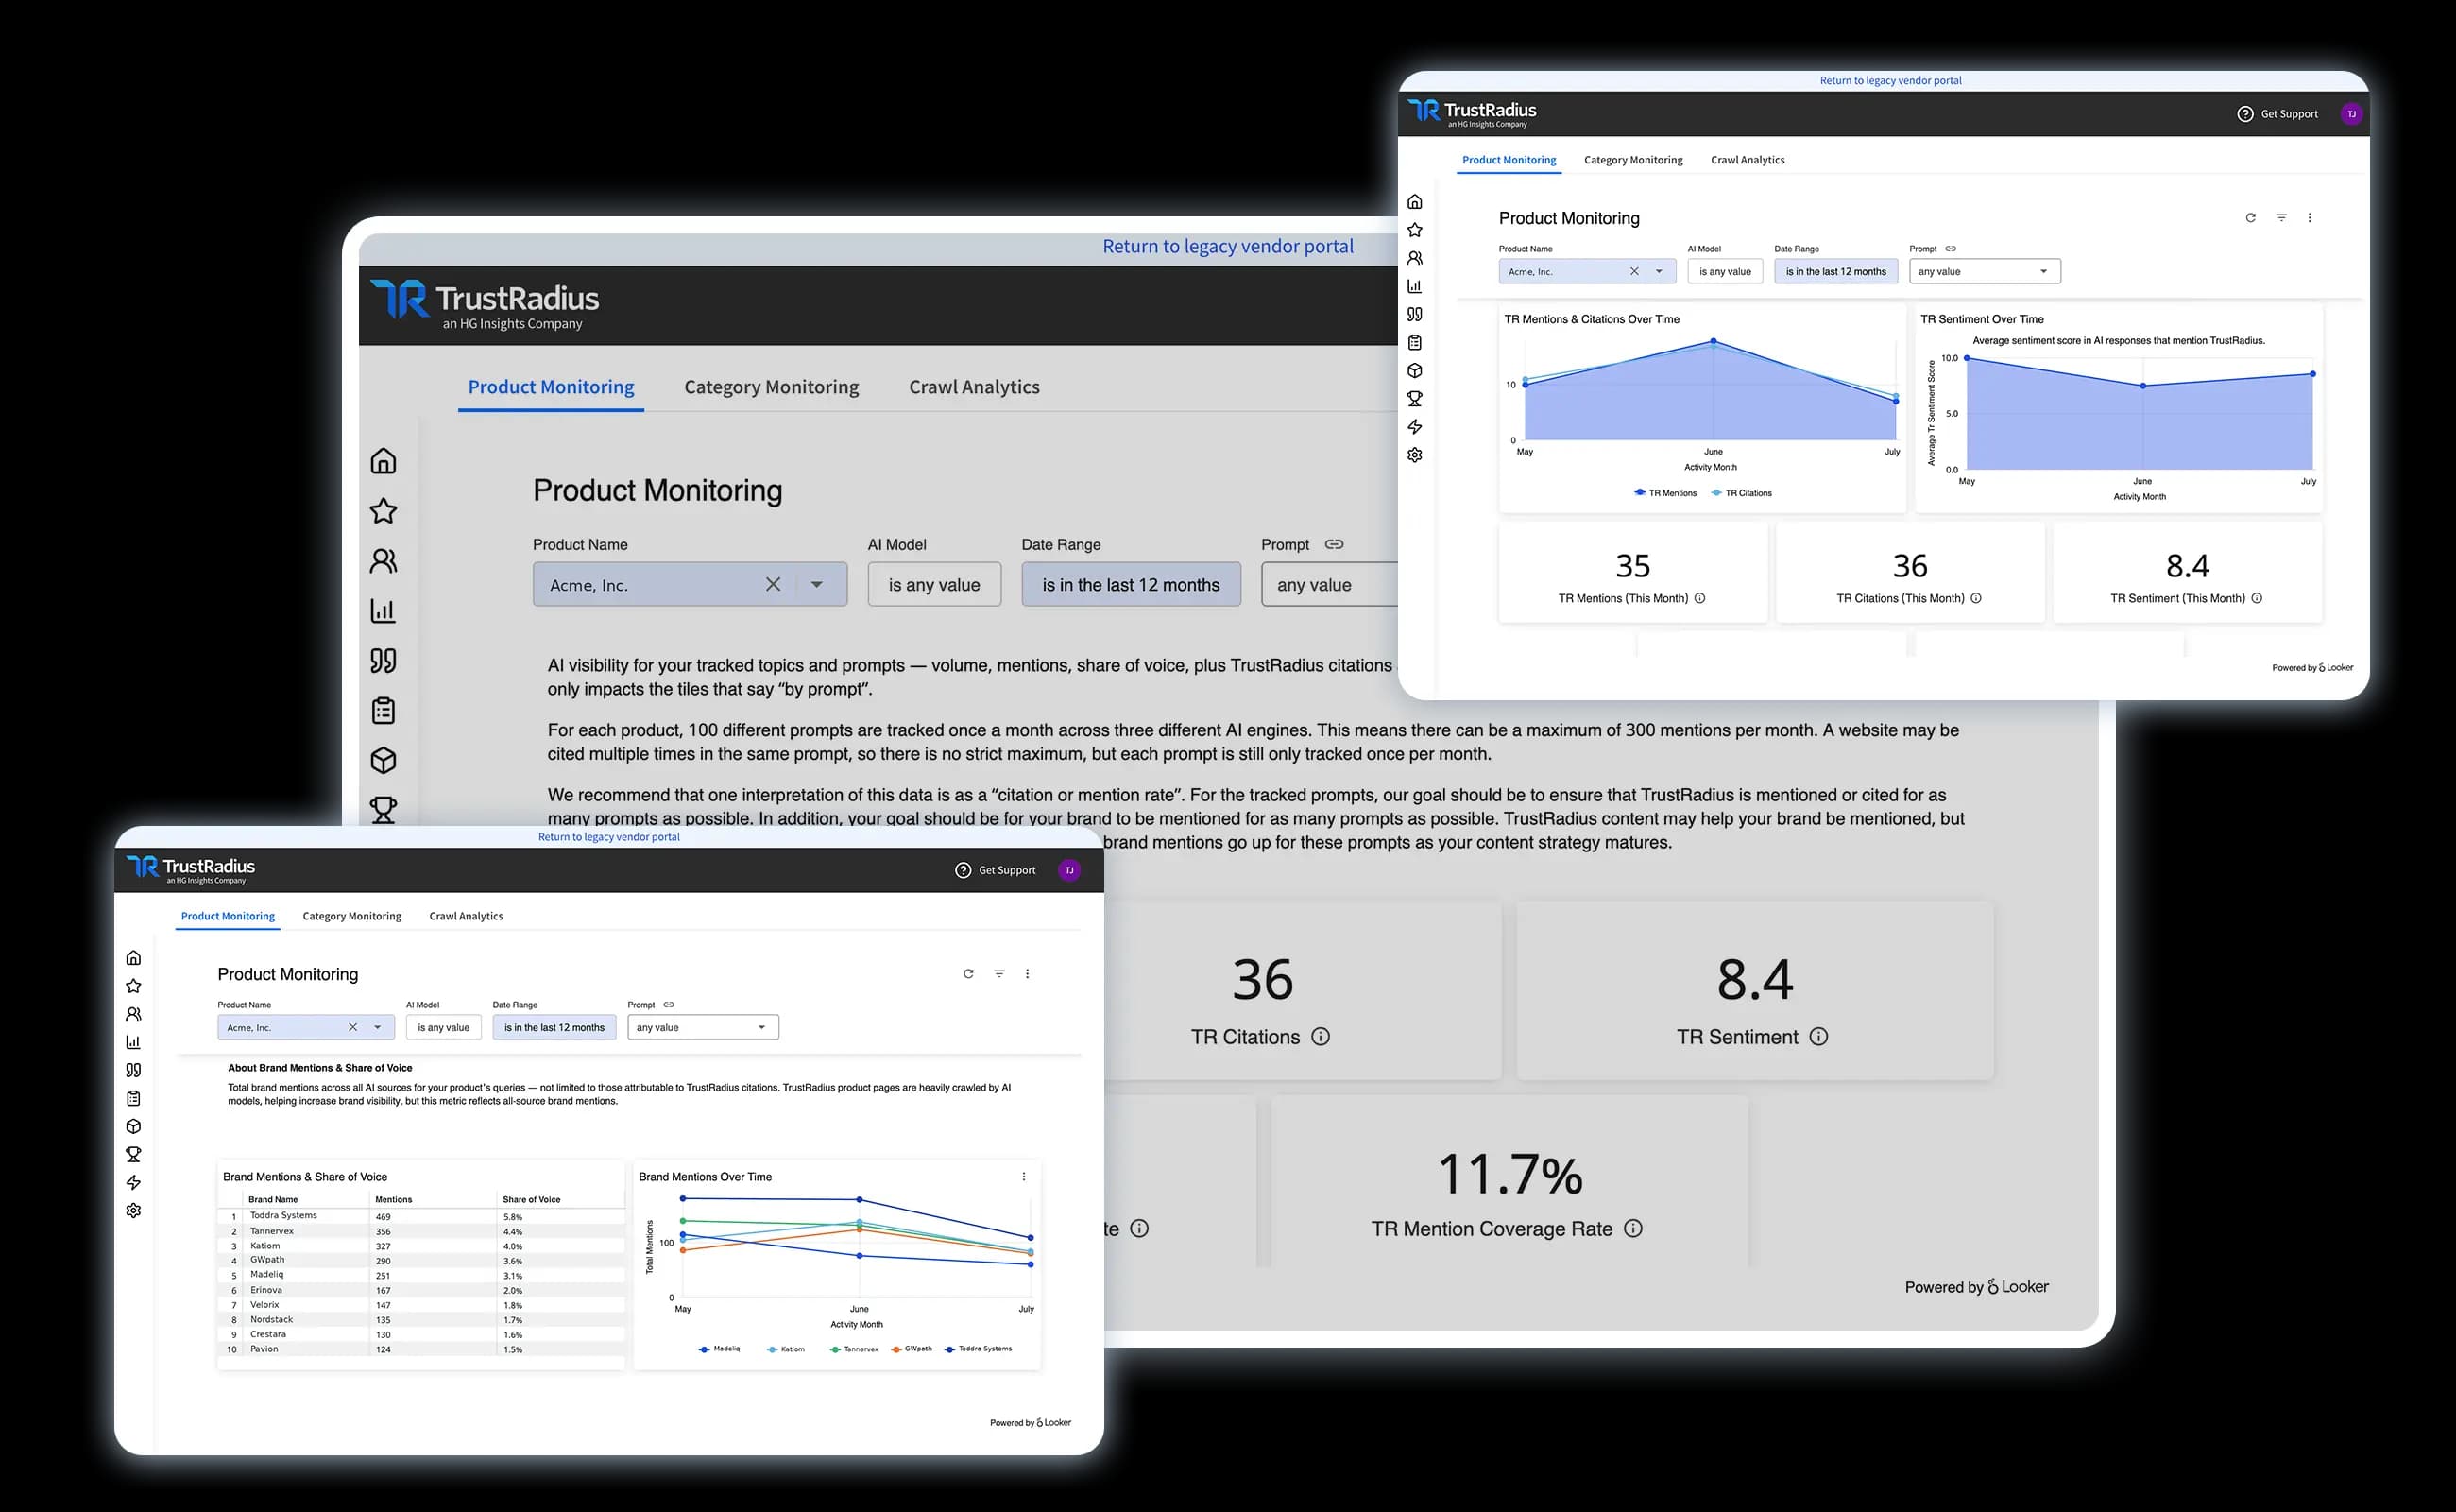
Task: Click cube icon in middle window sidebar
Action: click(x=383, y=761)
